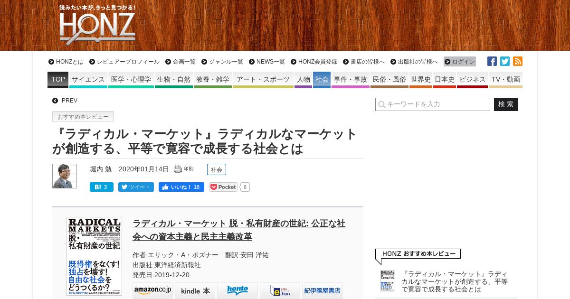
Task: Click the article date 2020年01月14日
Action: point(144,169)
